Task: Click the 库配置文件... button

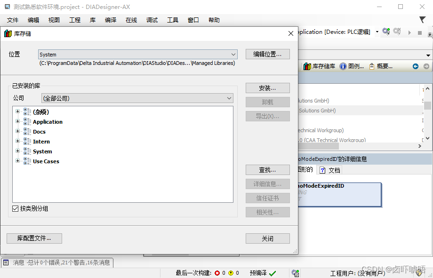Action: pos(34,238)
